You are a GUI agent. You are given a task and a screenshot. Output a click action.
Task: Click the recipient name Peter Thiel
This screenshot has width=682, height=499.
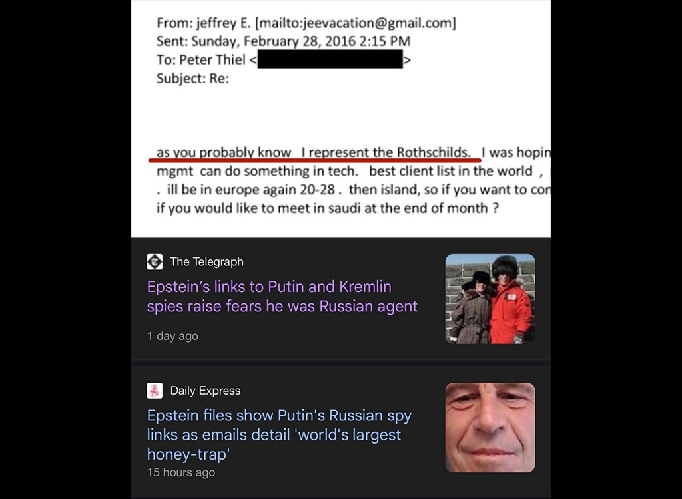coord(212,60)
